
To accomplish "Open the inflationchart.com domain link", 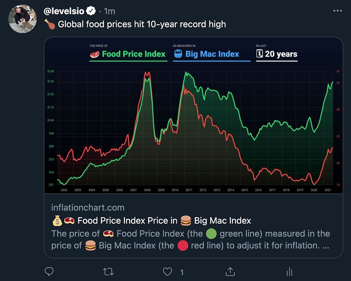I will pyautogui.click(x=88, y=208).
